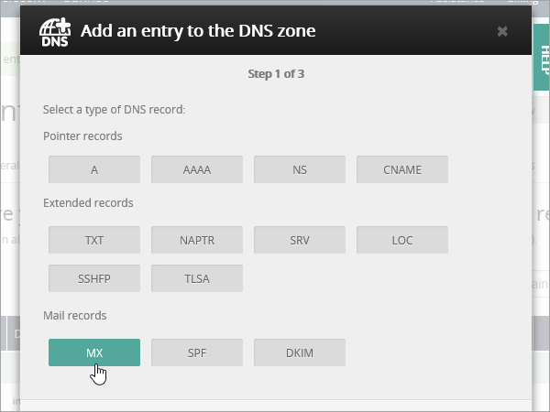Click the "Pointer records" section heading

point(82,136)
